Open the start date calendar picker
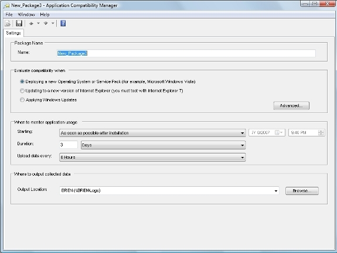The image size is (337, 253). [x=279, y=132]
